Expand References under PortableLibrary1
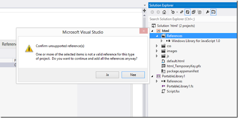Image resolution: width=238 pixels, height=118 pixels. click(157, 81)
